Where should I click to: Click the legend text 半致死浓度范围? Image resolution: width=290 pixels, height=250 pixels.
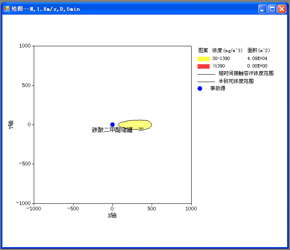[x=236, y=81]
